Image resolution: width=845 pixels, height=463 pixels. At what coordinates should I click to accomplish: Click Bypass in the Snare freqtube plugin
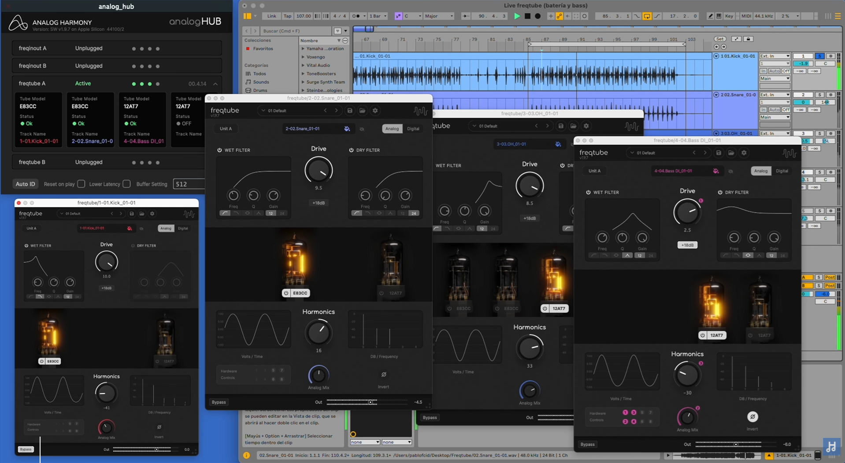(219, 402)
